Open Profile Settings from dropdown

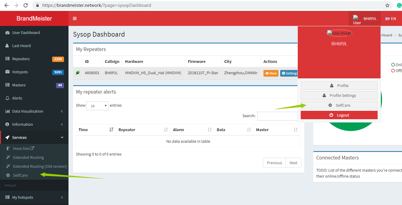coord(339,95)
